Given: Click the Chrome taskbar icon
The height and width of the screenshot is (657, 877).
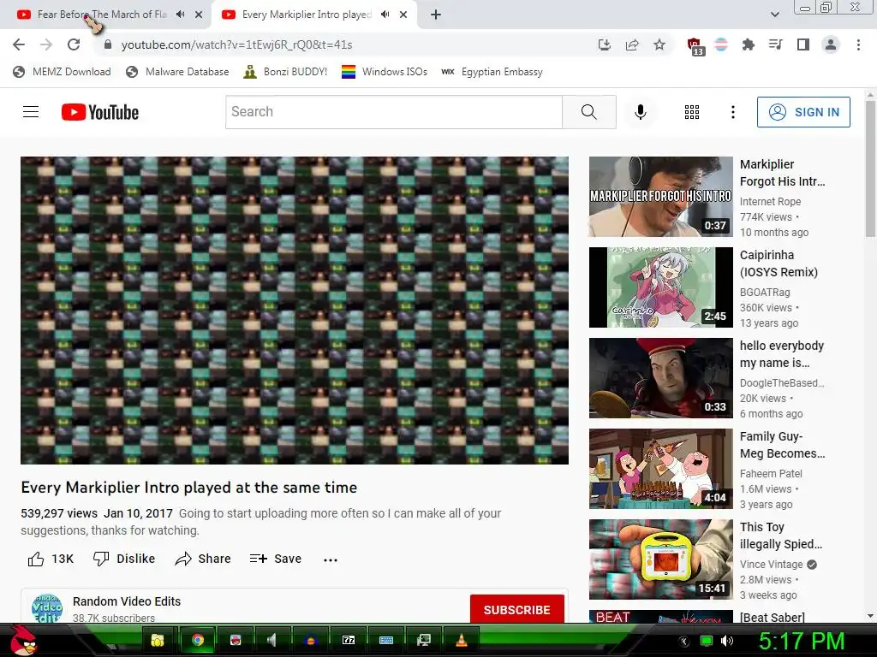Looking at the screenshot, I should click(x=198, y=640).
